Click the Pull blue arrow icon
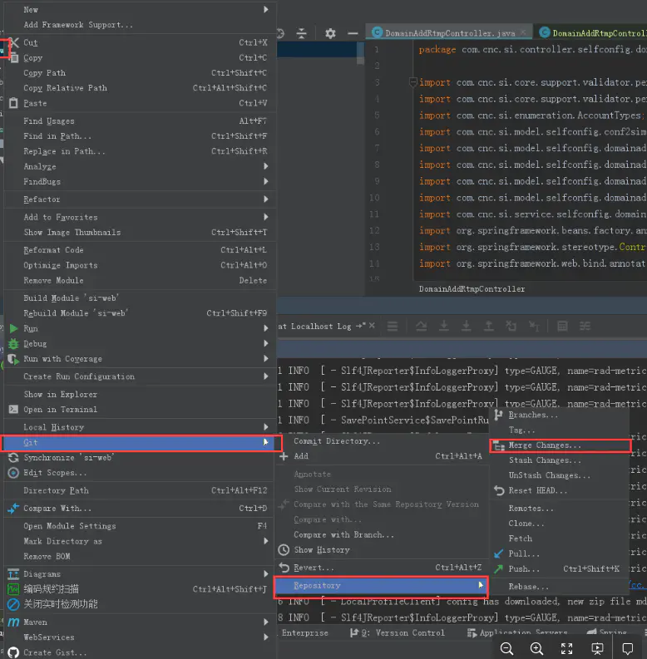This screenshot has width=647, height=659. tap(498, 554)
